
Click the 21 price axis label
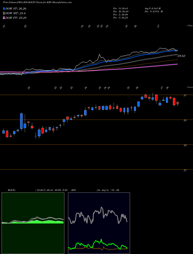tap(185, 170)
